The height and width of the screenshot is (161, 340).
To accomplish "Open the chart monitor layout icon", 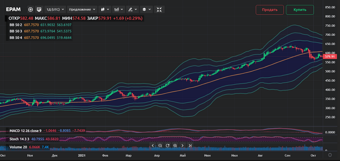I will (x=39, y=9).
